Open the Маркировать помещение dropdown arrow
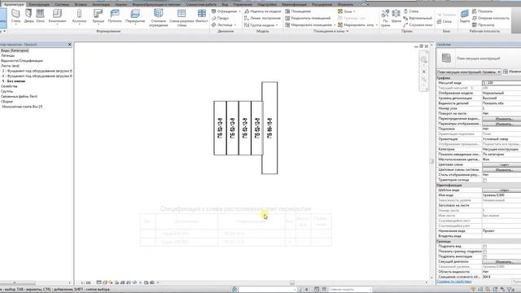Screen dimensions: 521x293 pos(335,25)
